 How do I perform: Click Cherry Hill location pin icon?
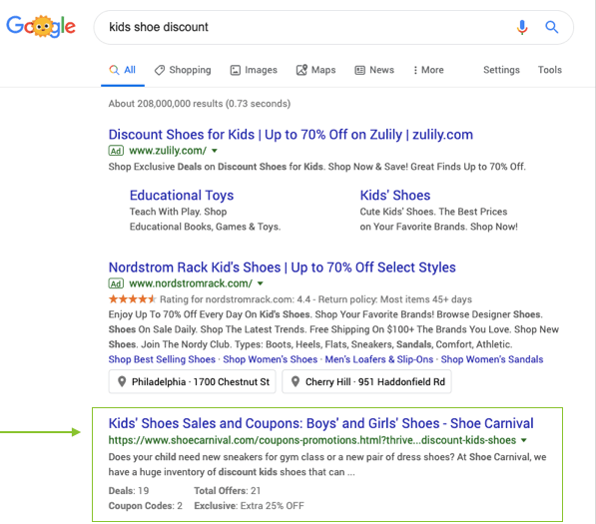pos(295,381)
